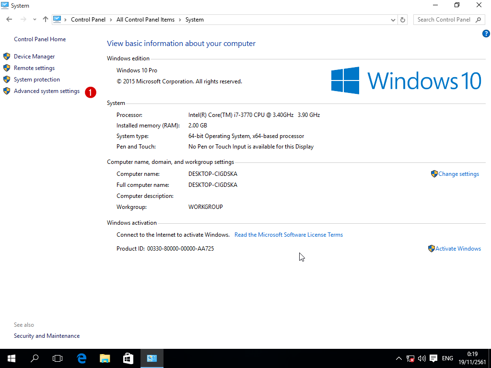
Task: Expand chevron before Control Panel breadcrumb
Action: (x=65, y=20)
